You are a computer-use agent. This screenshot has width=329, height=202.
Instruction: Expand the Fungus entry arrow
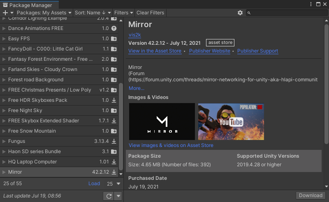[4, 141]
